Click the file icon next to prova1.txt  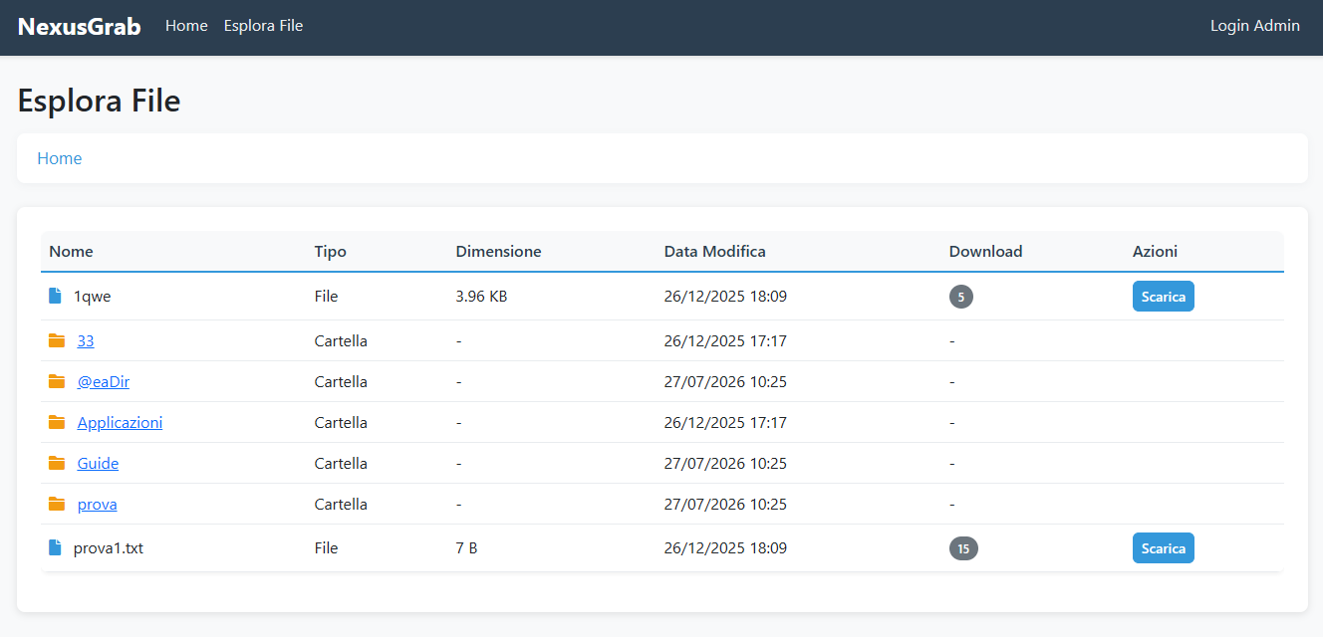coord(55,547)
